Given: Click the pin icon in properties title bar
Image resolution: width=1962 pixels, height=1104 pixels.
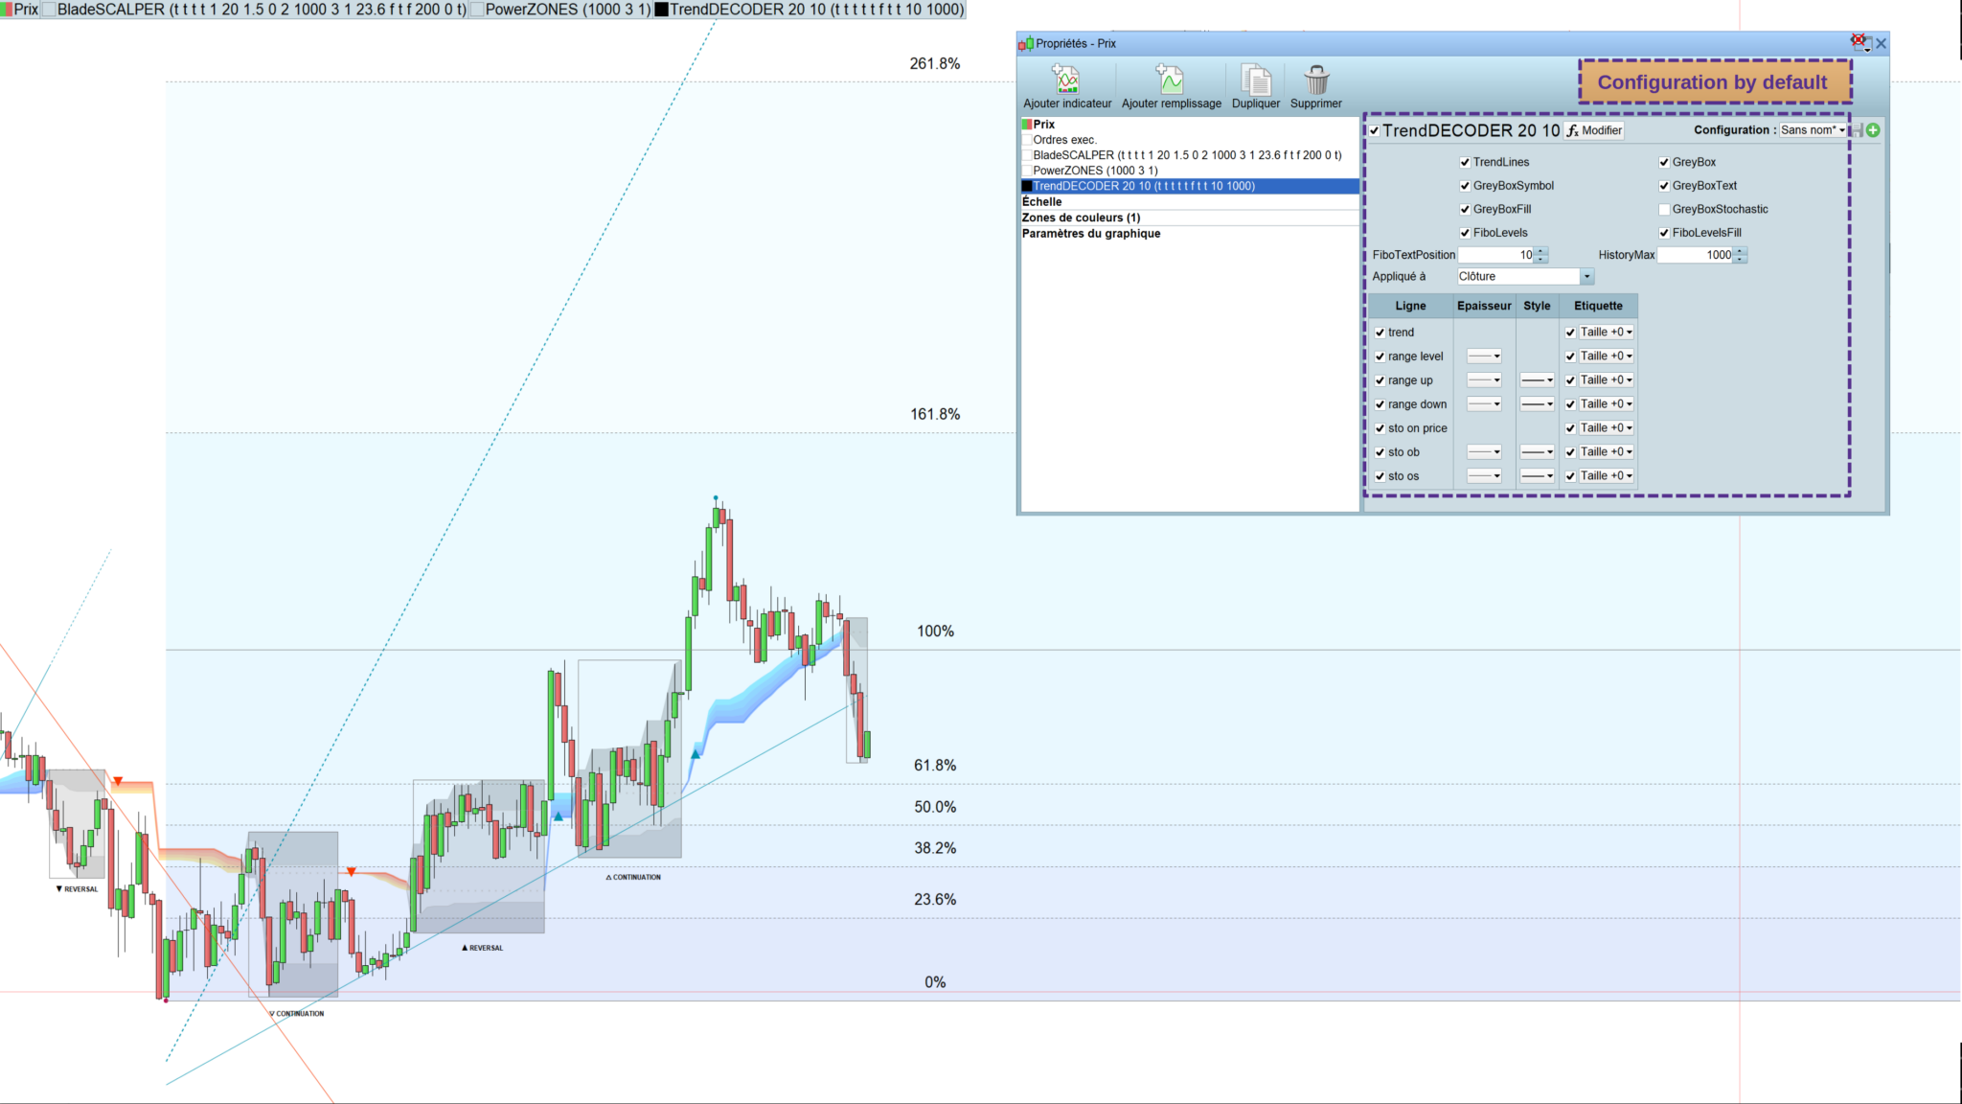Looking at the screenshot, I should tap(1859, 42).
